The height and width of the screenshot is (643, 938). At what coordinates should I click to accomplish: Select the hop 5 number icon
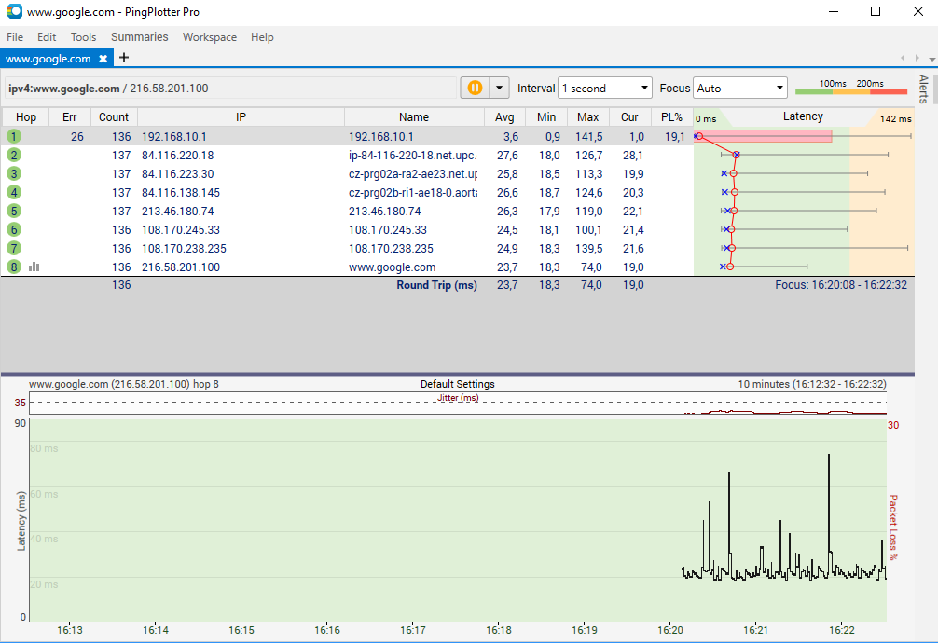pyautogui.click(x=14, y=211)
